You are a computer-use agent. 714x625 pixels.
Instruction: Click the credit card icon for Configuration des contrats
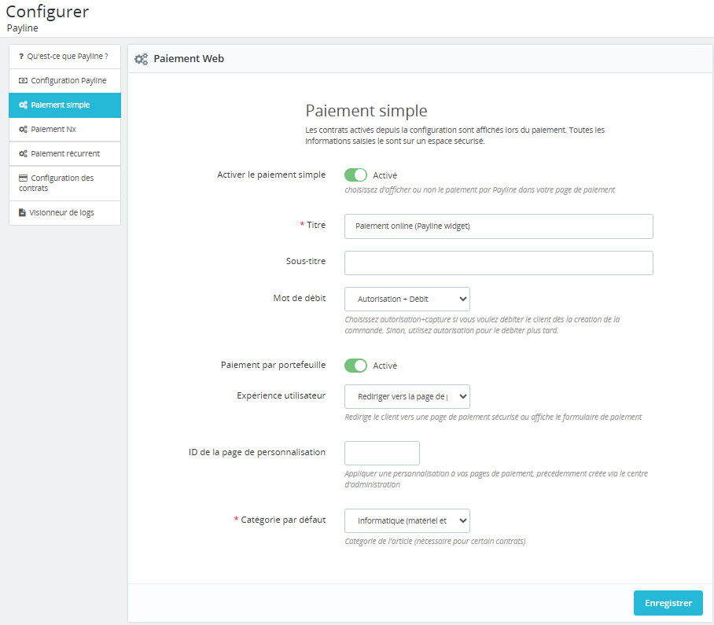(24, 178)
